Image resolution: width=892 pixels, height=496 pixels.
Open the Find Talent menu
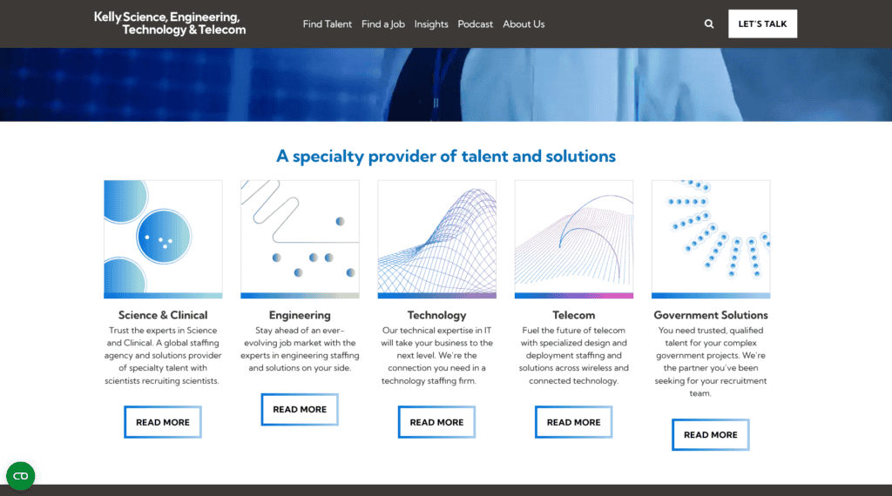328,24
